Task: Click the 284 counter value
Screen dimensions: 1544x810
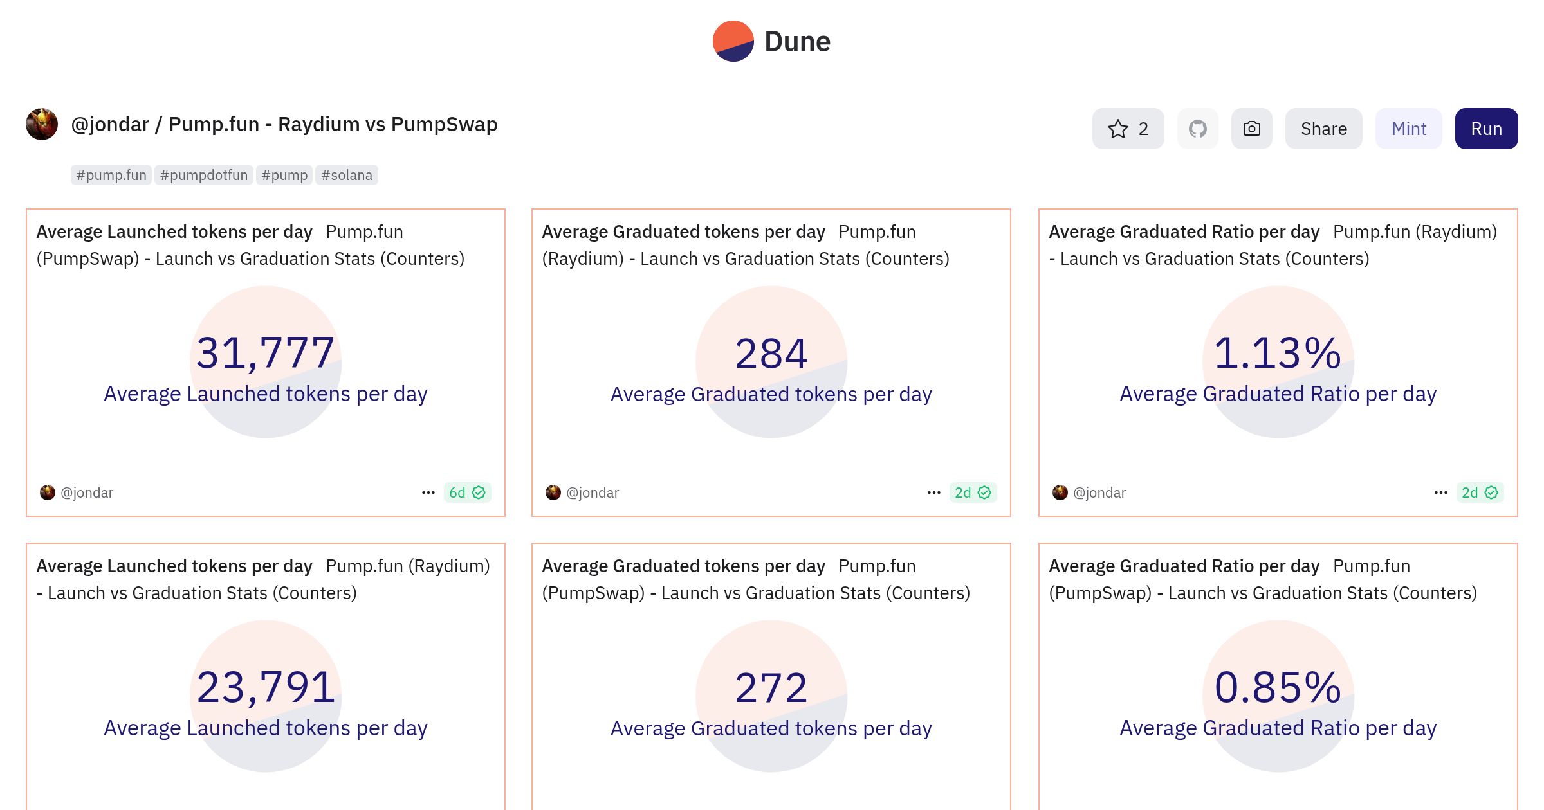Action: [771, 353]
